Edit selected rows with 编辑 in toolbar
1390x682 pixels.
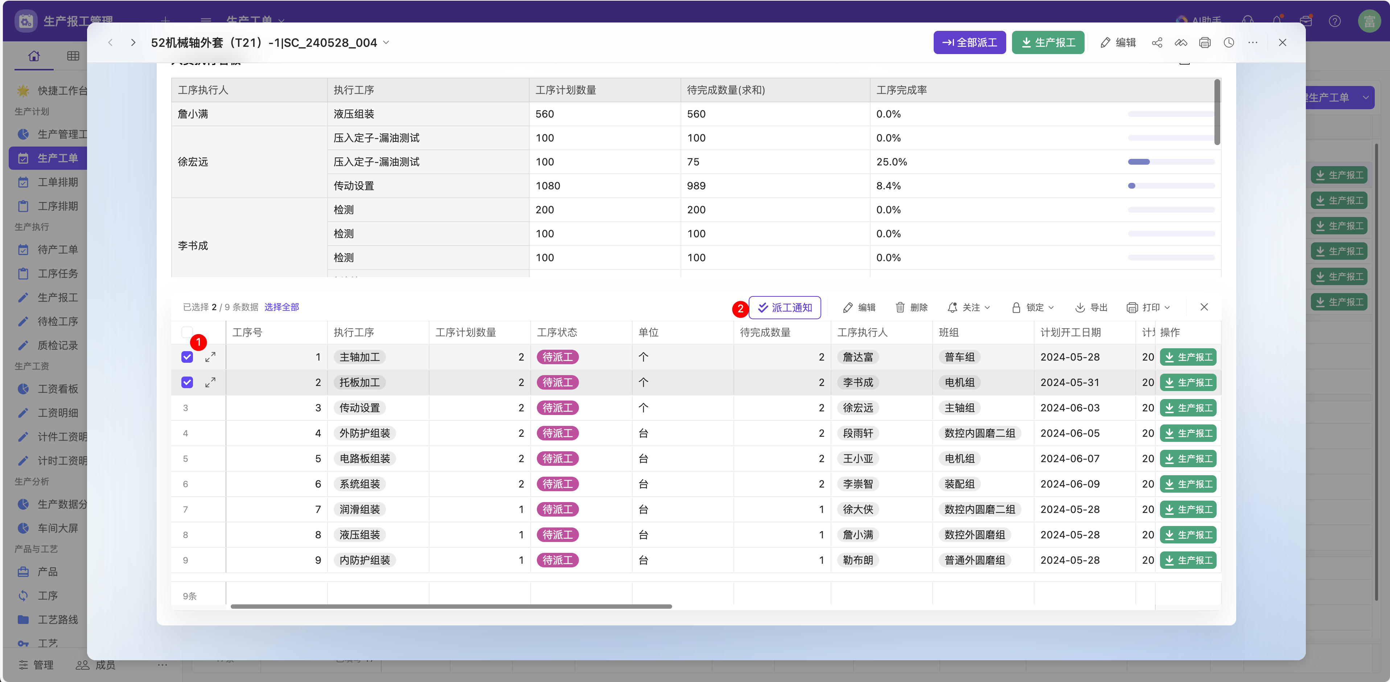(859, 308)
